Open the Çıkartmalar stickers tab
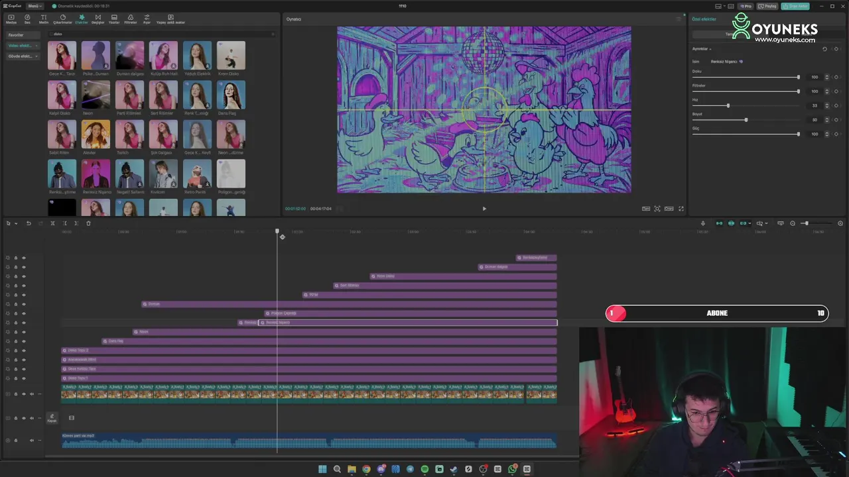Viewport: 849px width, 477px height. pyautogui.click(x=62, y=19)
